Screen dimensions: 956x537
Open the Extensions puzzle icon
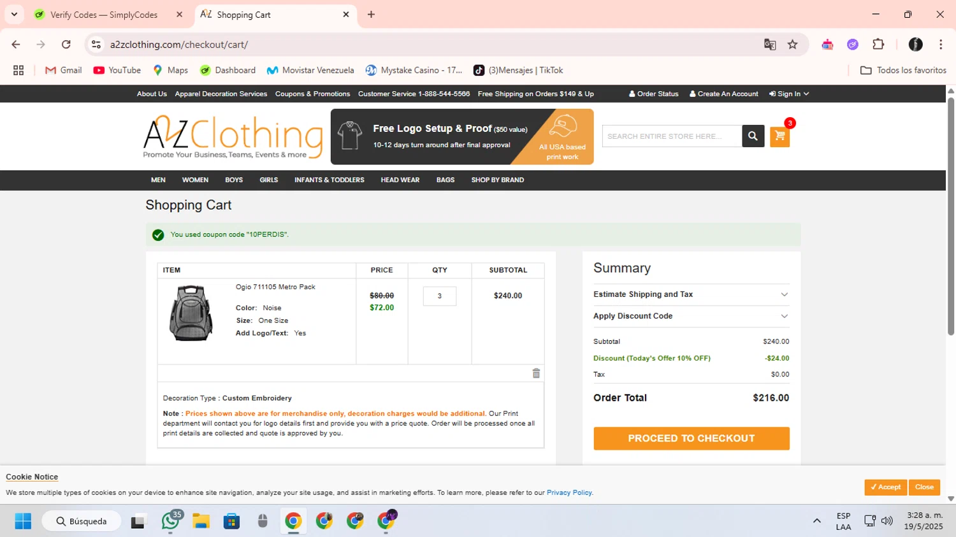[878, 45]
